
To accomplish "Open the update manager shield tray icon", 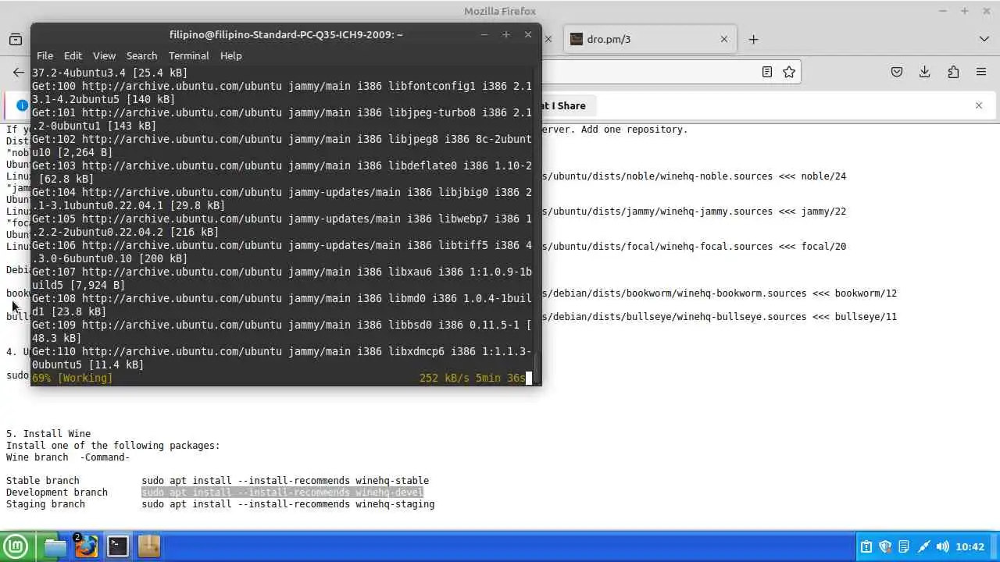I will [885, 547].
